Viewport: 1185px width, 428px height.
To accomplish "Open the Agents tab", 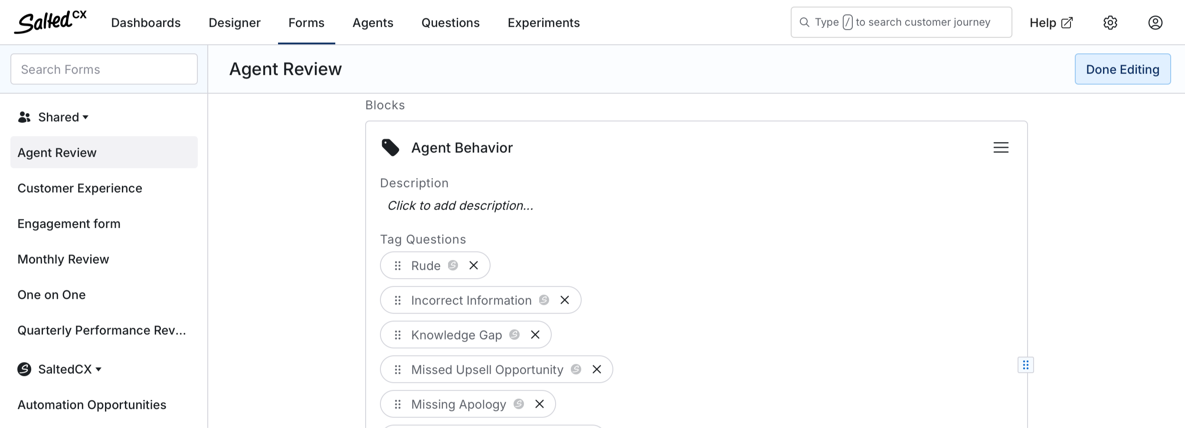I will point(373,23).
